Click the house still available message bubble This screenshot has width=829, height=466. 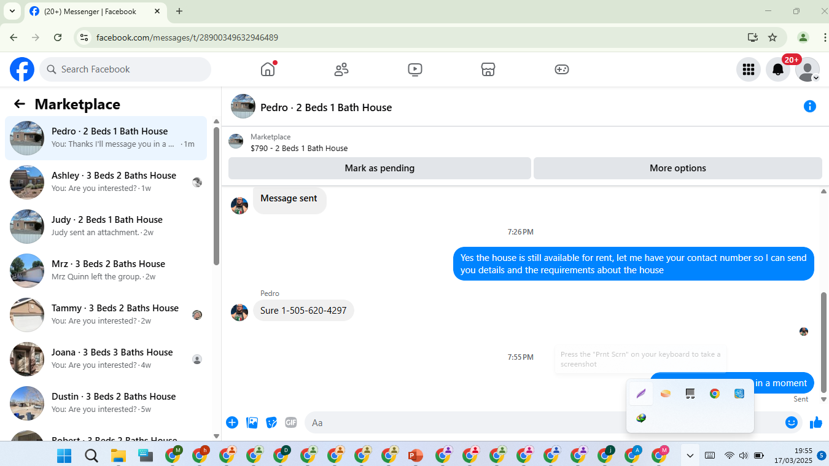[x=634, y=264]
